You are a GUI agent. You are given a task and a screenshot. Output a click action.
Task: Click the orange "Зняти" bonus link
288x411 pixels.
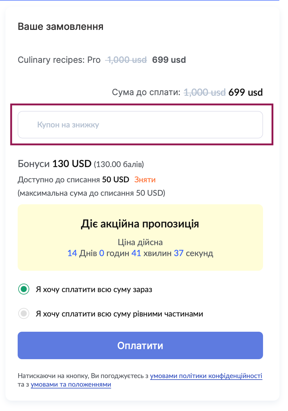145,180
